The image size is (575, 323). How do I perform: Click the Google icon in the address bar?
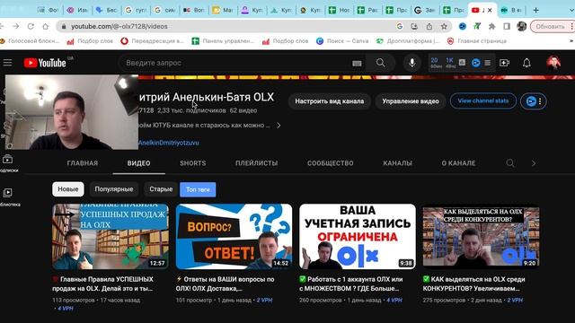coord(400,26)
